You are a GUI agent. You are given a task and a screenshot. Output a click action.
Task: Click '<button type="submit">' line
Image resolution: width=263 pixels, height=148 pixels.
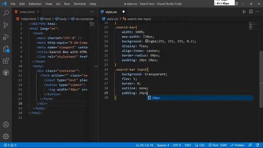click(65, 85)
